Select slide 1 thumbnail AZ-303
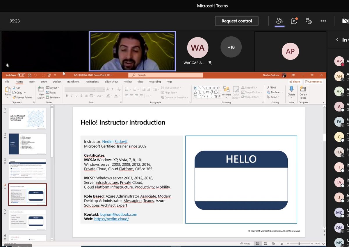This screenshot has width=349, height=247. click(27, 119)
